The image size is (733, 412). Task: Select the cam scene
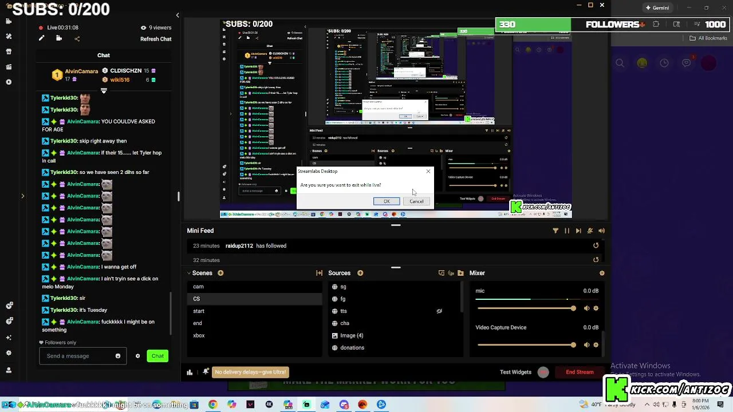pyautogui.click(x=255, y=287)
